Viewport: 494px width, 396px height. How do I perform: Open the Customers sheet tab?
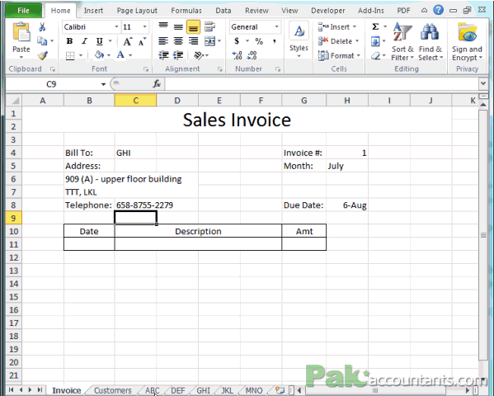[112, 390]
